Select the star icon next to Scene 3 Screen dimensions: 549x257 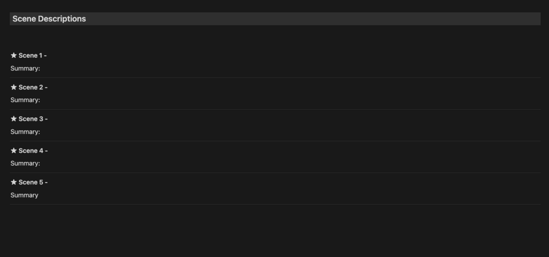coord(14,119)
